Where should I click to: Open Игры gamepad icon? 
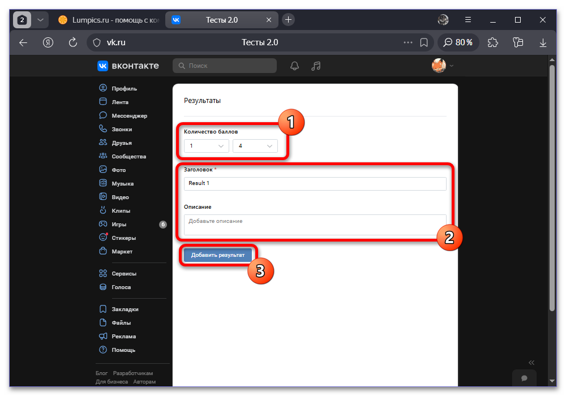pyautogui.click(x=103, y=224)
